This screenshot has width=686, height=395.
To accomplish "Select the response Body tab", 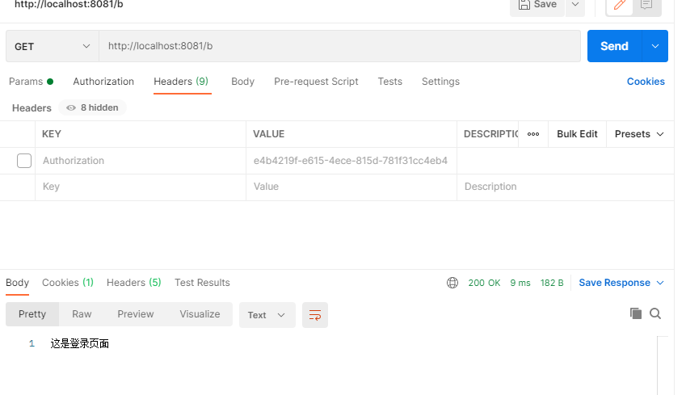I will click(18, 283).
